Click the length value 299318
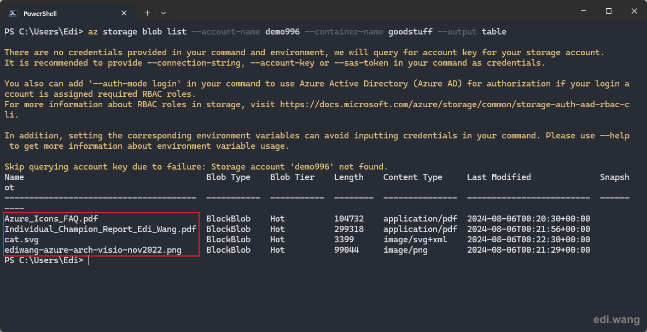Screen dimensions: 647x332 [349, 229]
